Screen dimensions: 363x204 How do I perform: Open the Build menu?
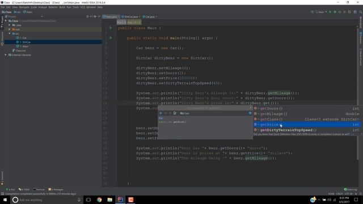(62, 7)
